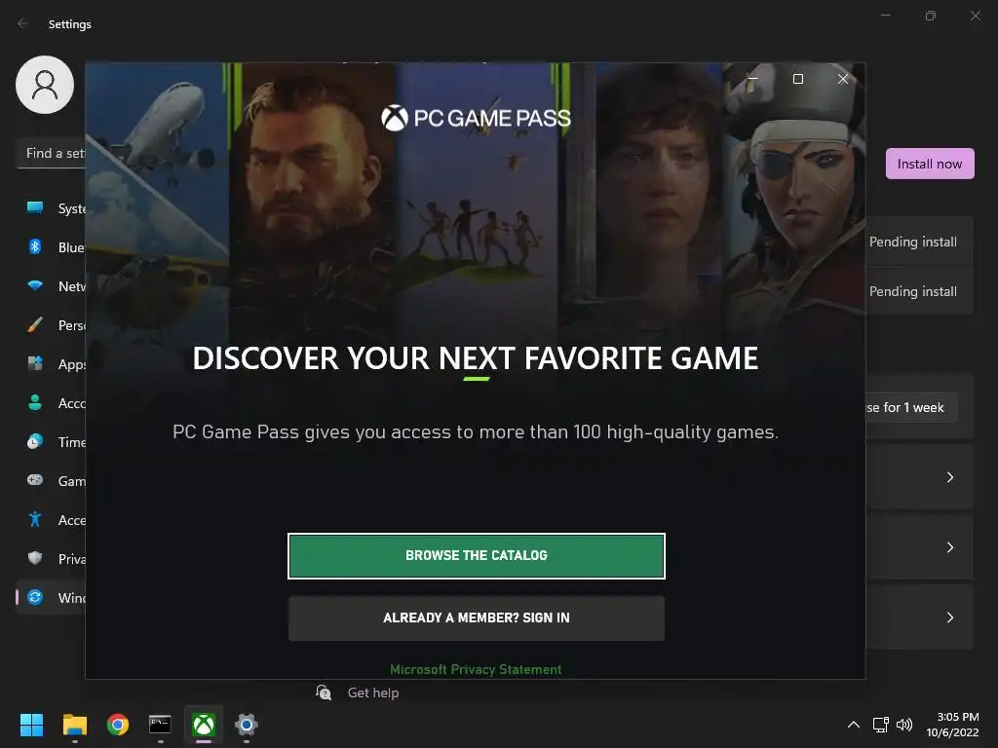
Task: Click the user profile avatar
Action: [x=45, y=85]
